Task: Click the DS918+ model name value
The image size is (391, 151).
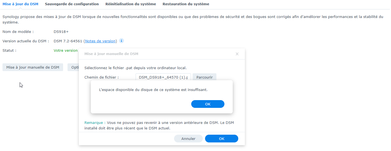Action: pos(61,32)
